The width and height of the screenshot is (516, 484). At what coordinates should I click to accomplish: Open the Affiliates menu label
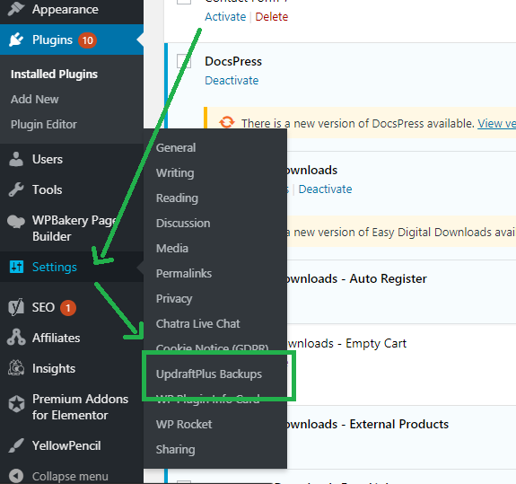pos(57,338)
